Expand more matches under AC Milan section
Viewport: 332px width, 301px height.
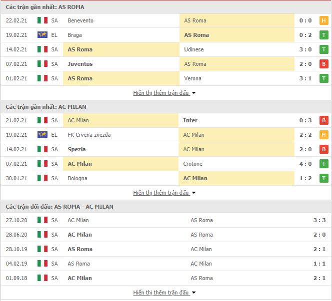(x=164, y=193)
